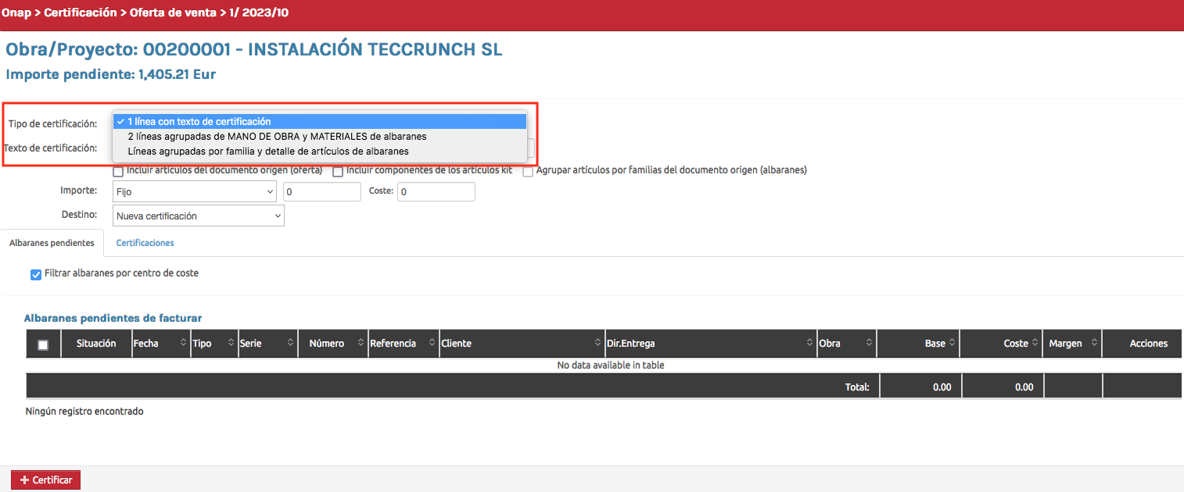
Task: Tick Agrupar artículos por familias checkbox
Action: click(x=529, y=171)
